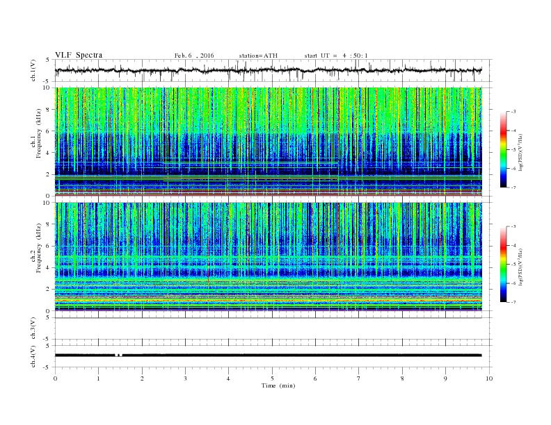Click the "1" tick on time axis
Viewport: 551px width, 425px height.
tap(98, 378)
